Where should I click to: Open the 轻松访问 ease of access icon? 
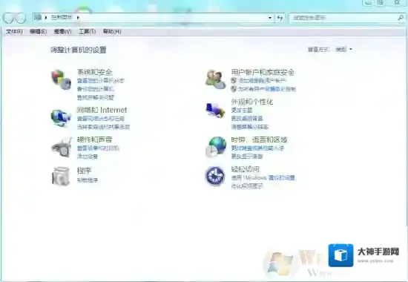tap(215, 176)
